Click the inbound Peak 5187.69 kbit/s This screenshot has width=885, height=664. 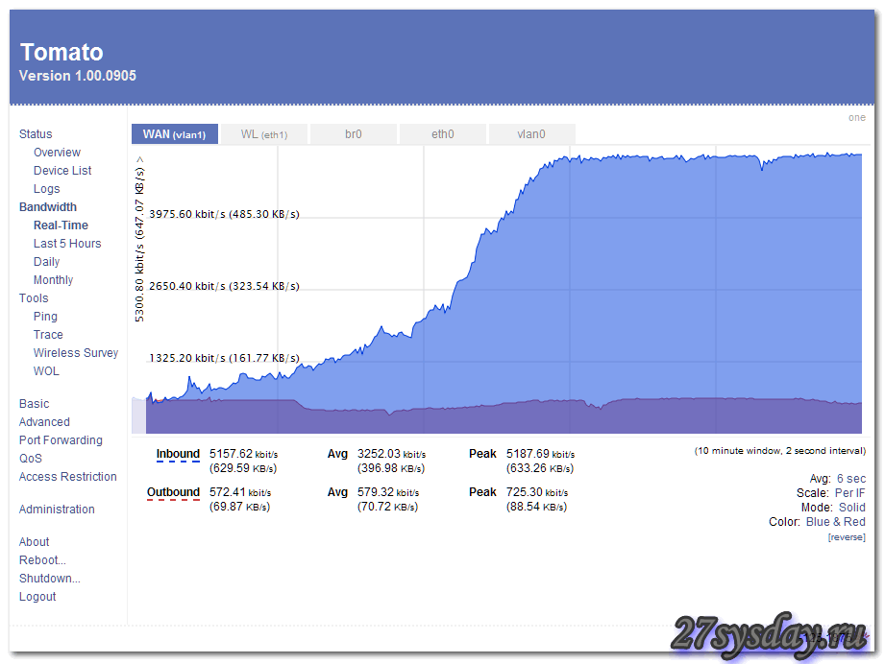coord(540,454)
